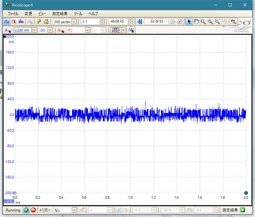
Task: Click the zoom to full view icon
Action: 234,22
